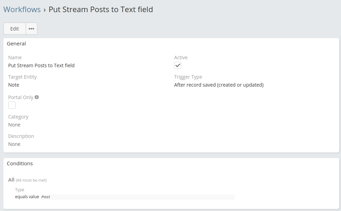Click the Conditions panel header

20,164
